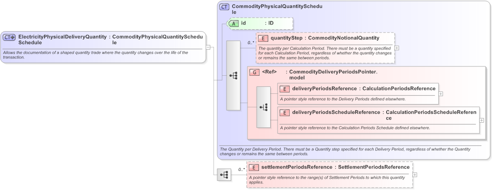Click the CalculationPeriodsScheduleReference type label
Screen dimensions: 492x190
click(x=431, y=115)
